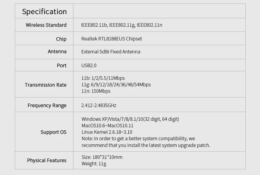
Task: Select the Transmission Rate label
Action: point(45,85)
